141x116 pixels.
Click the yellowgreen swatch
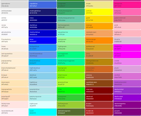coord(71,105)
